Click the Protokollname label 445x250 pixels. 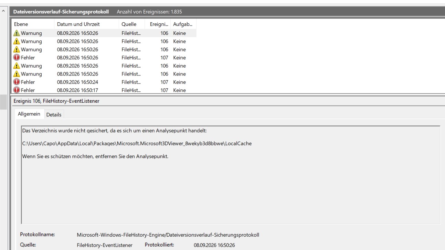coord(38,235)
